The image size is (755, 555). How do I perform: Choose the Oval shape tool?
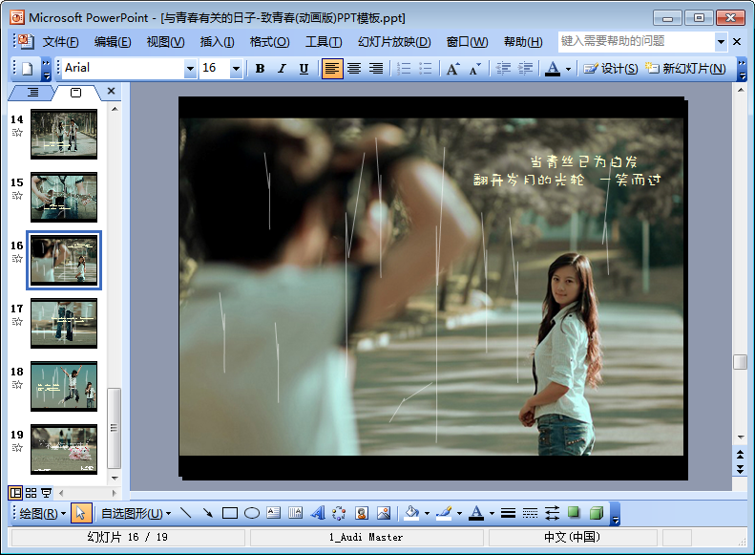click(251, 513)
